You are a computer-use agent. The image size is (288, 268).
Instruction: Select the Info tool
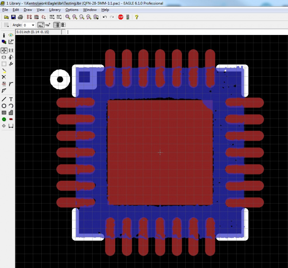[4, 35]
